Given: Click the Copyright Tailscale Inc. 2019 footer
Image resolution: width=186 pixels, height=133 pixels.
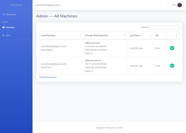Looking at the screenshot, I should (109, 128).
